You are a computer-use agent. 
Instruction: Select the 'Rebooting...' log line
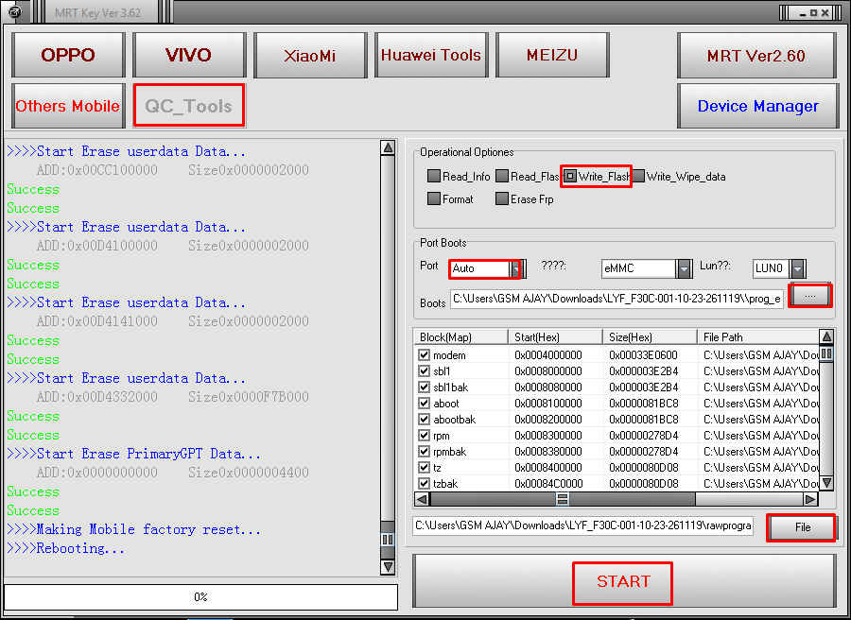pos(65,548)
